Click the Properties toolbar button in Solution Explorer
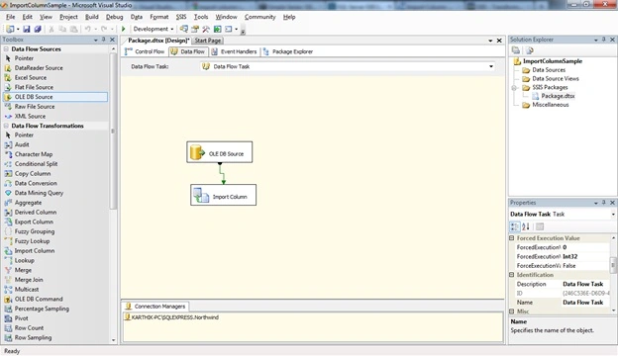Image resolution: width=618 pixels, height=356 pixels. click(x=516, y=50)
